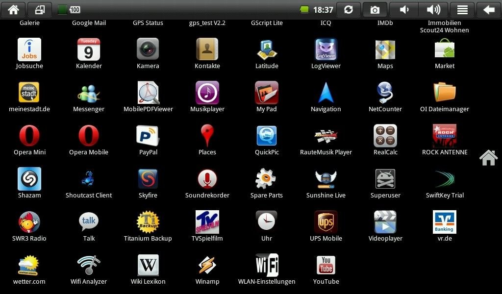Open SWR3 Radio app
This screenshot has height=294, width=502.
(x=29, y=226)
